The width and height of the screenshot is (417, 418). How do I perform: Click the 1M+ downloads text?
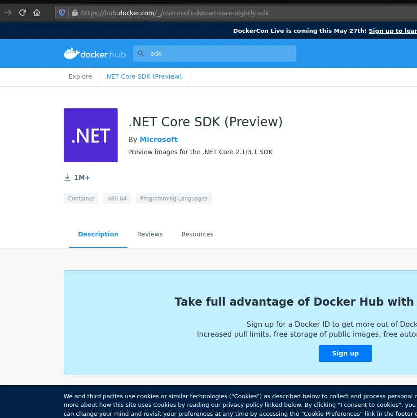point(82,178)
